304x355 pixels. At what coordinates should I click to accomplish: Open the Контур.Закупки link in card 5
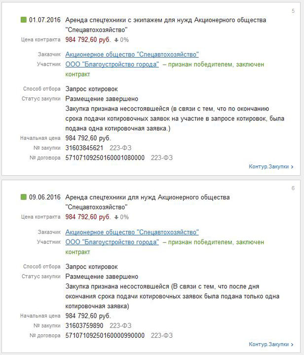271,167
